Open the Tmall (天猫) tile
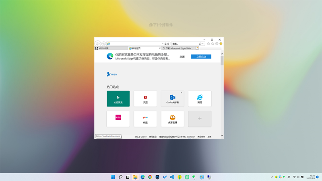 point(145,99)
